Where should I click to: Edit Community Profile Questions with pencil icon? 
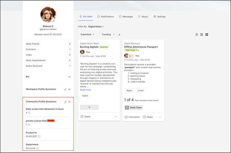pyautogui.click(x=65, y=102)
